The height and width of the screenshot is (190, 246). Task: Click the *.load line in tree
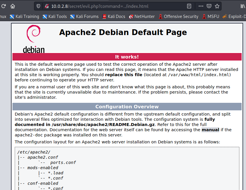[55, 173]
